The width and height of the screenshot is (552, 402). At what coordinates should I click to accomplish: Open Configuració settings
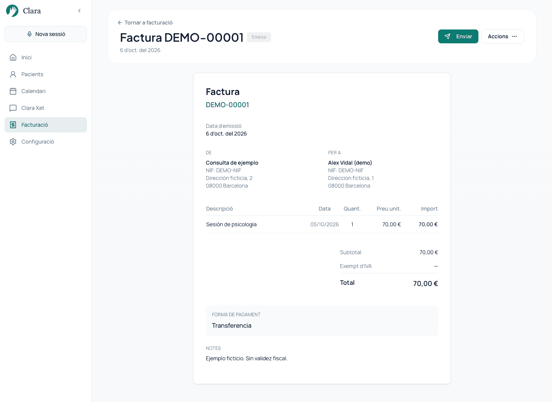(x=46, y=142)
